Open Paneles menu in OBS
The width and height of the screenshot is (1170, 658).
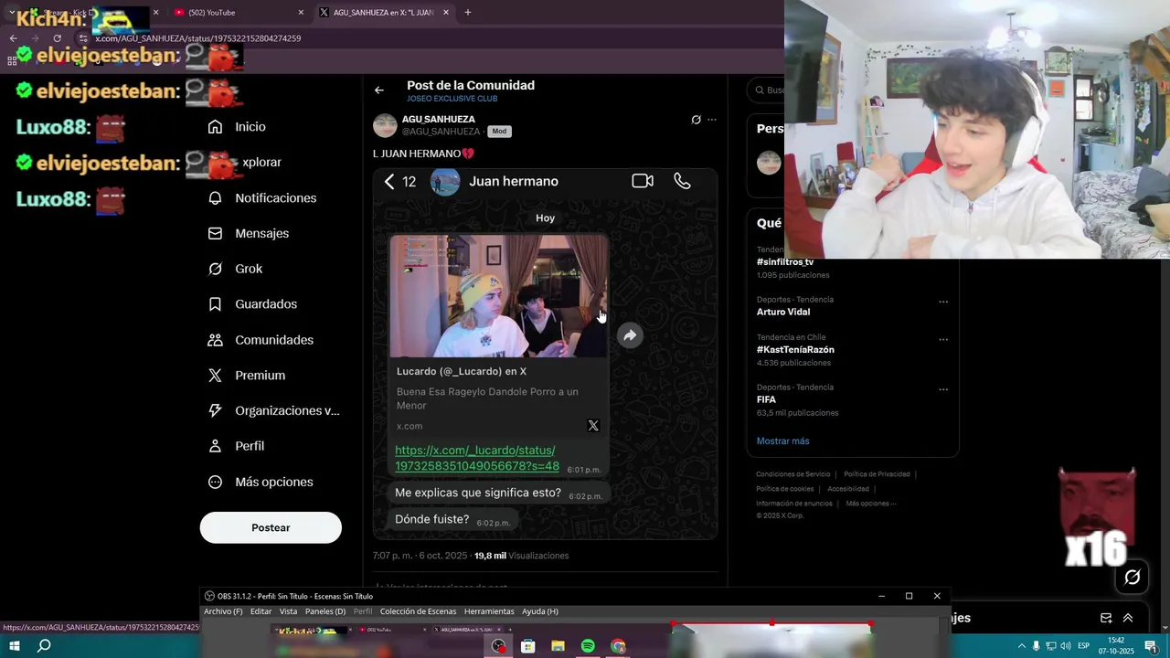click(325, 611)
